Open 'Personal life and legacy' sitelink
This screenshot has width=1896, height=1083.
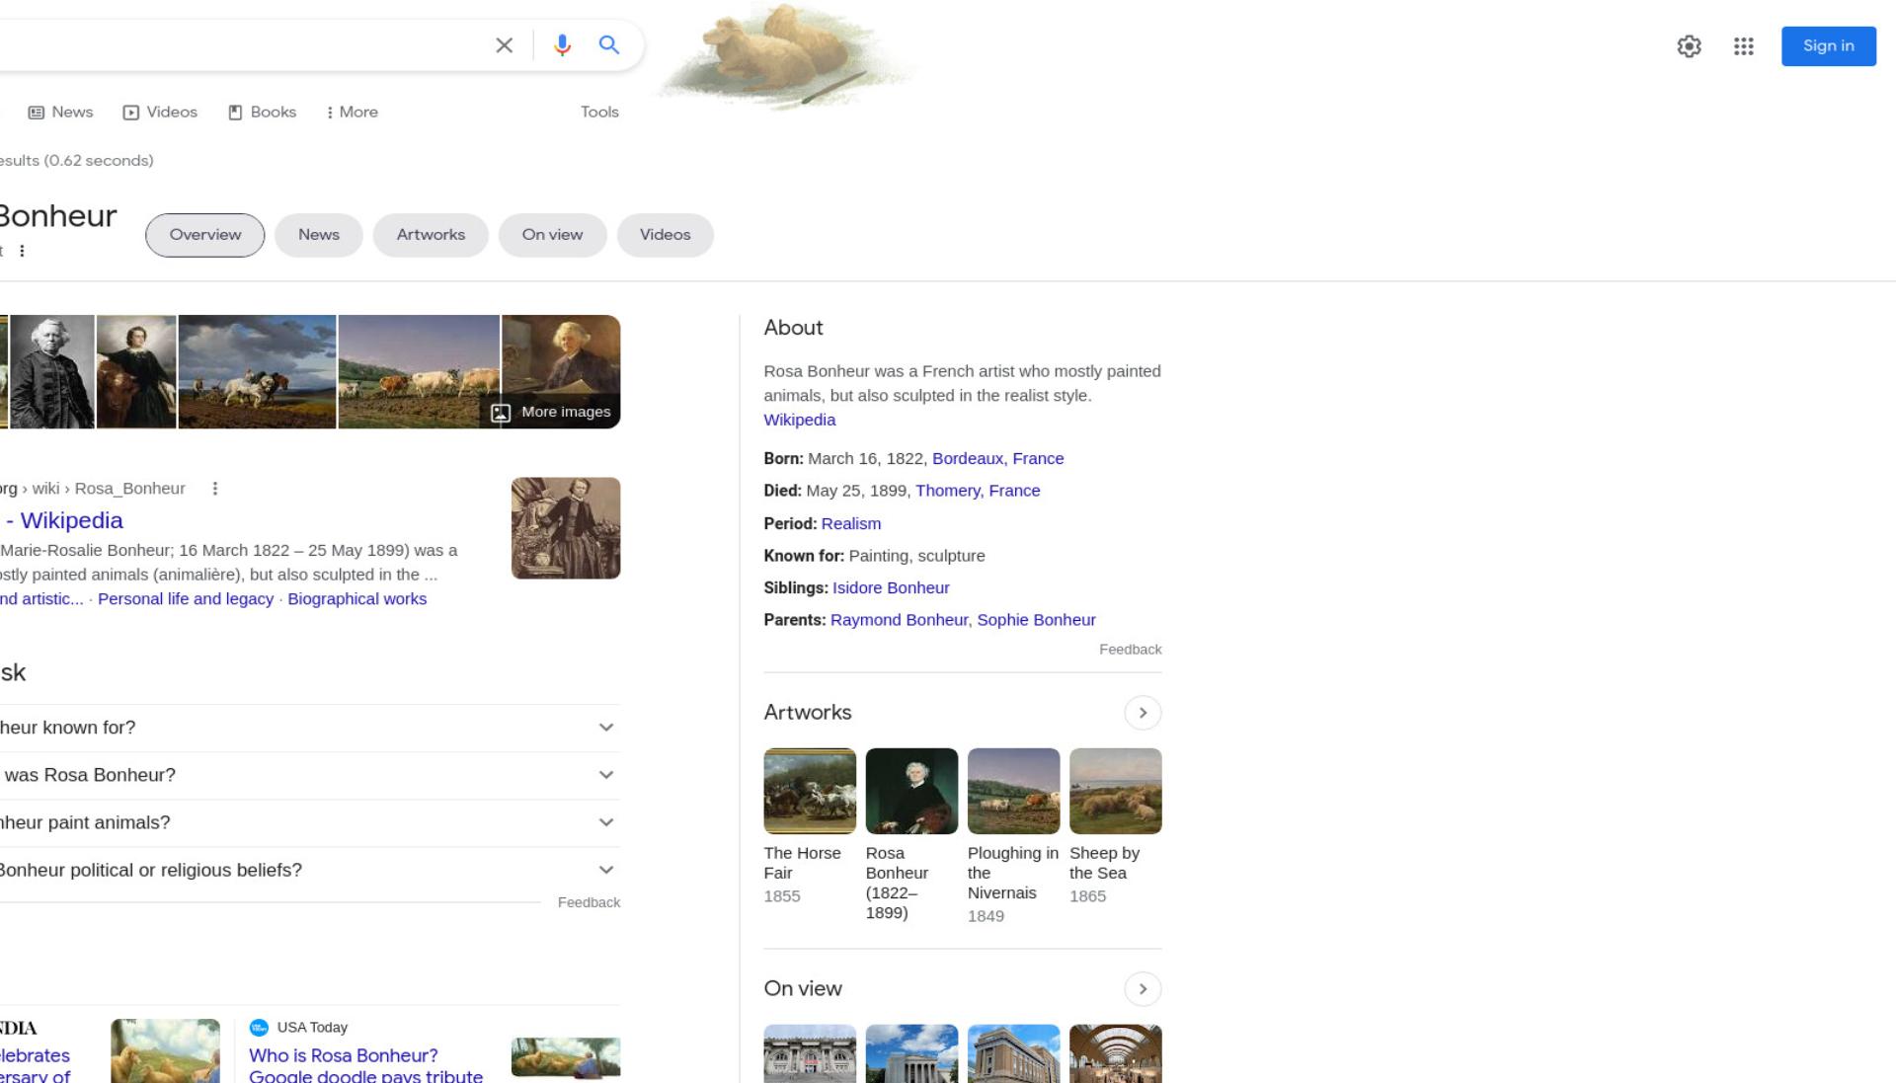(186, 599)
